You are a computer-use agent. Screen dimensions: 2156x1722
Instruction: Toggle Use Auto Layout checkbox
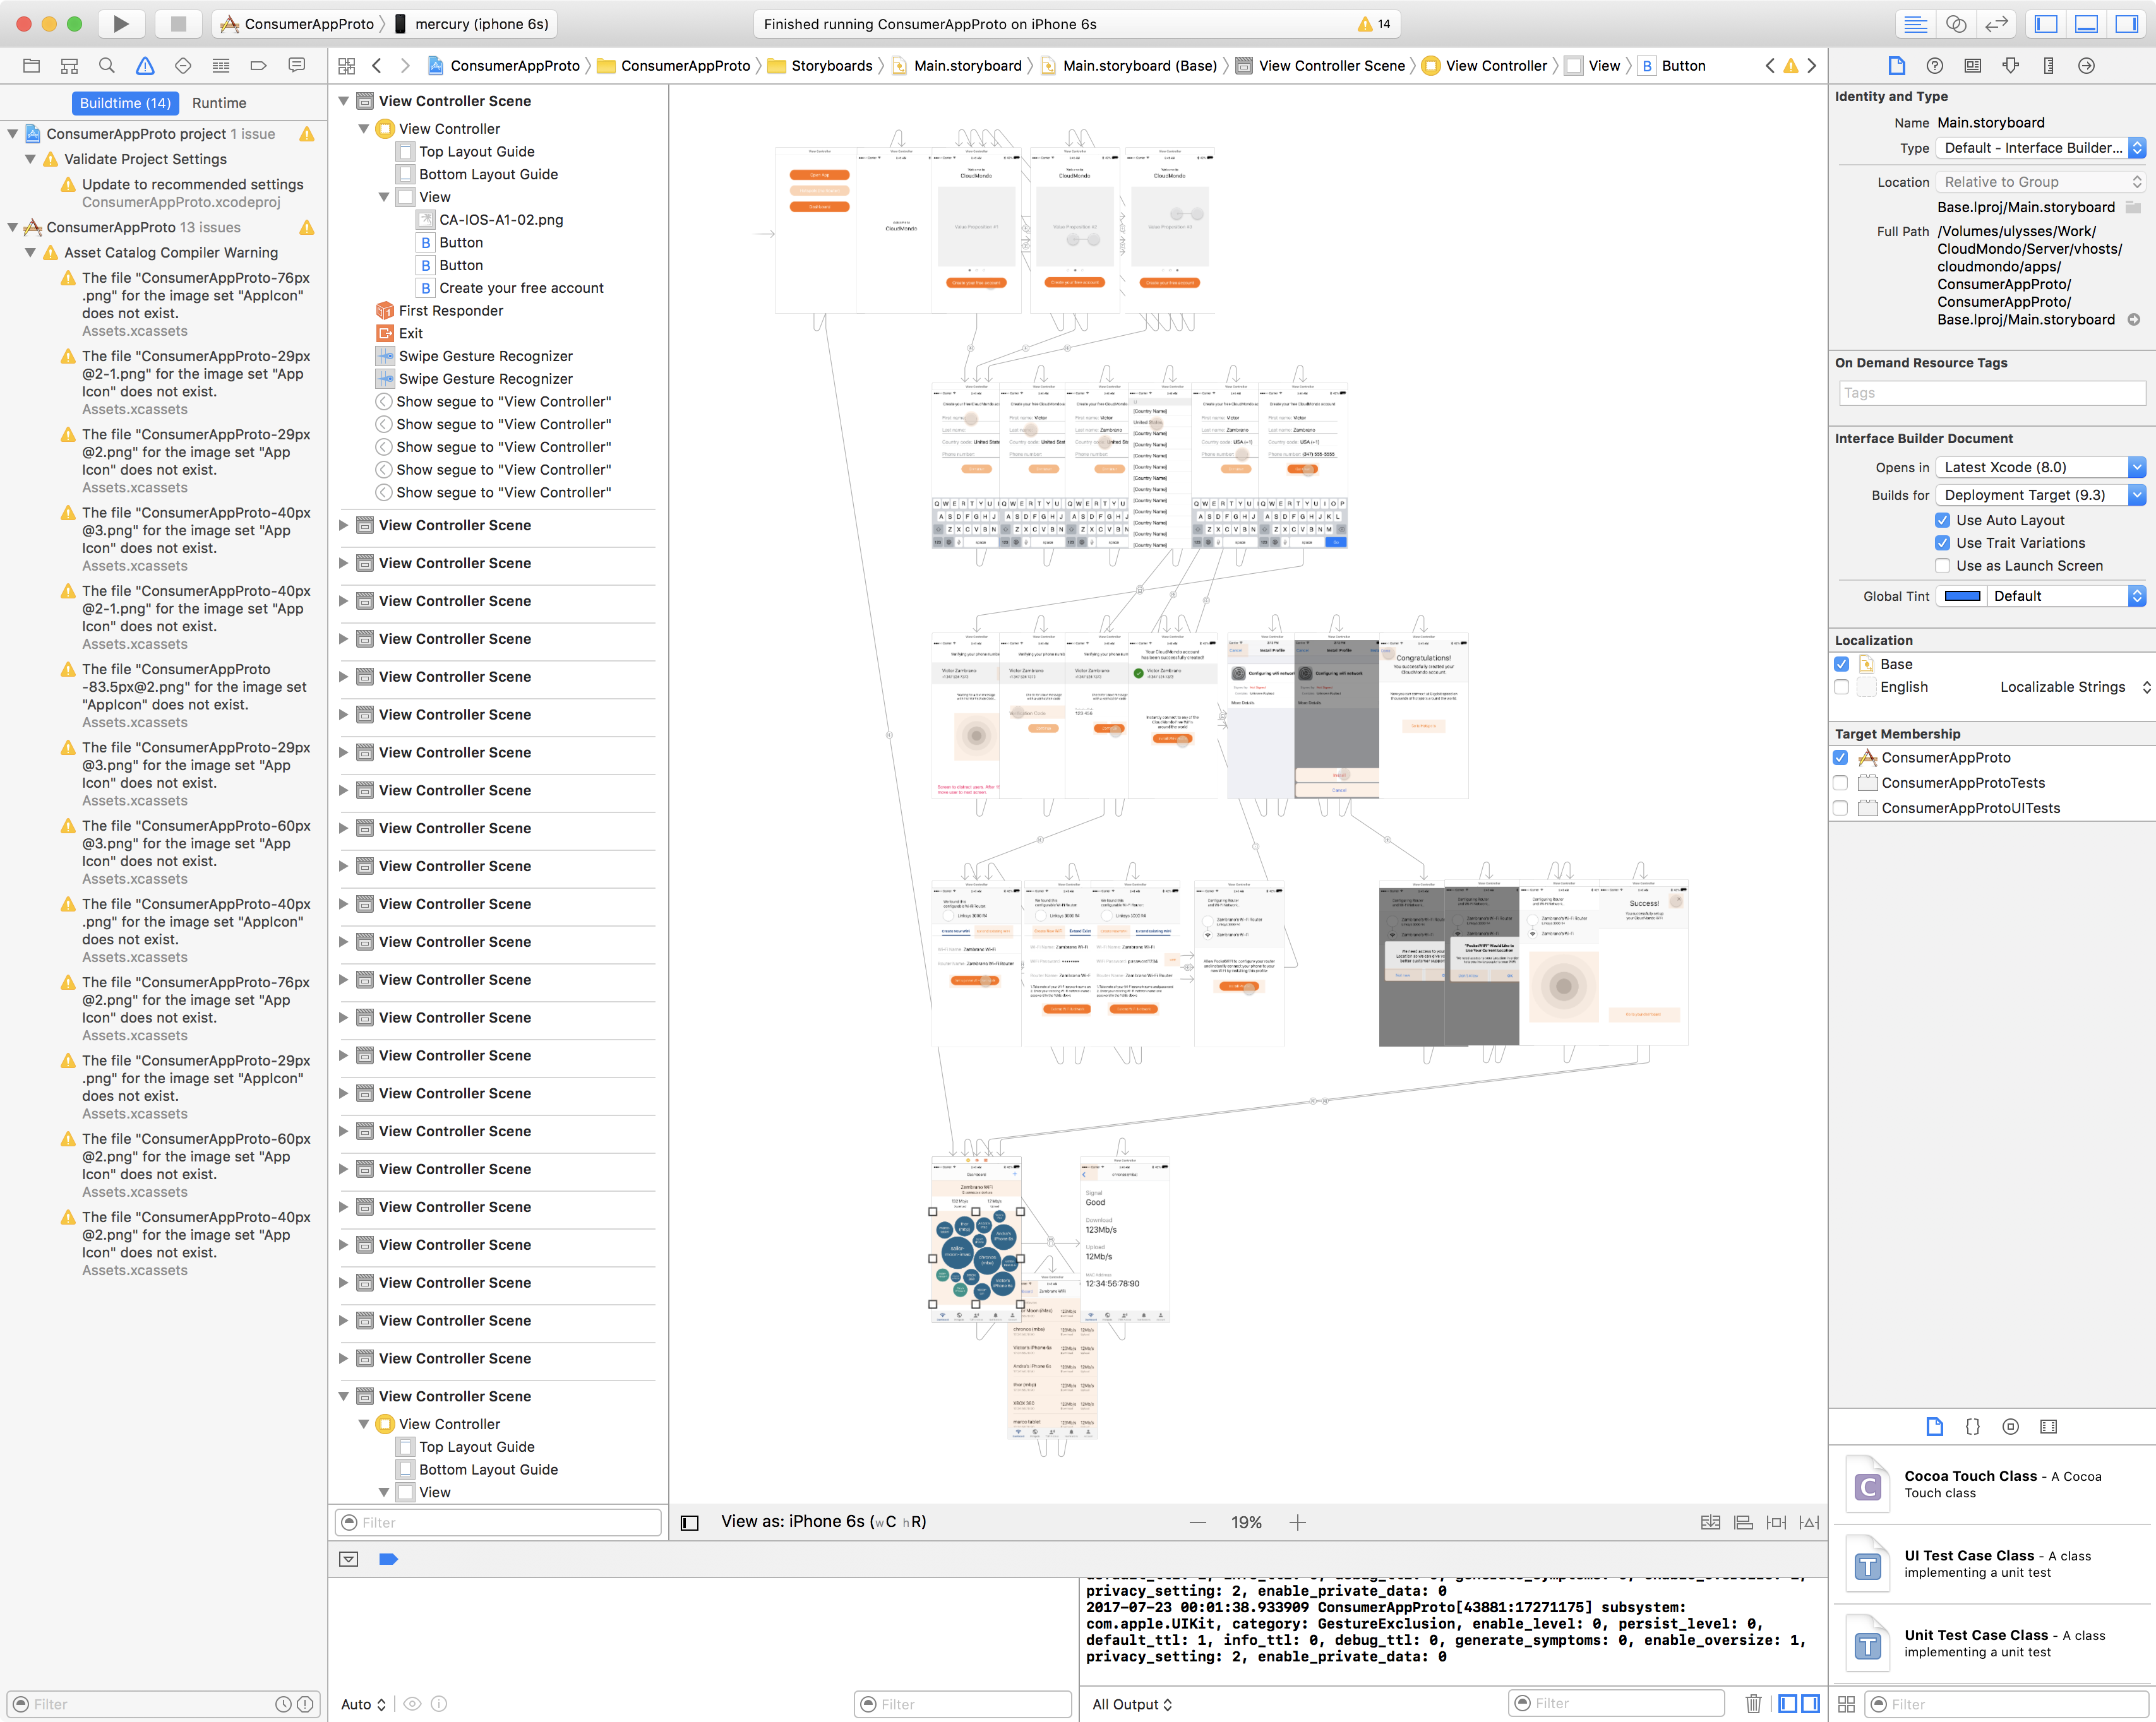tap(1942, 521)
